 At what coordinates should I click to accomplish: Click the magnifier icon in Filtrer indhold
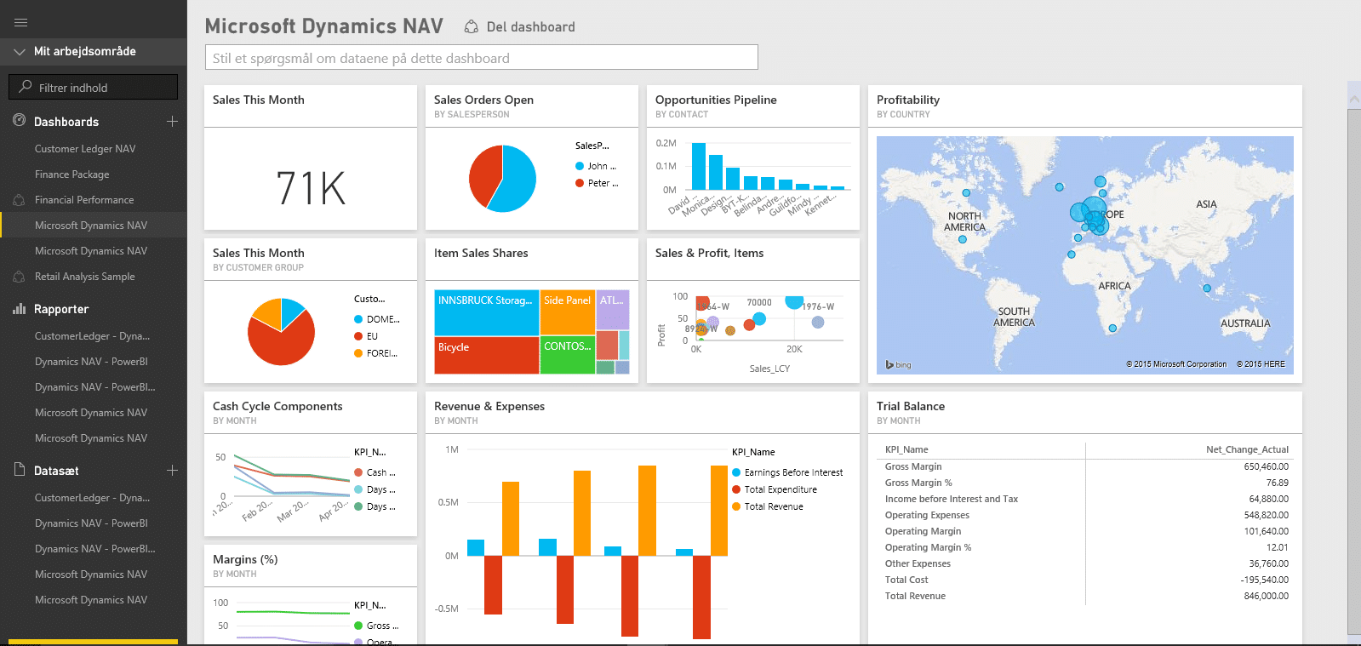[x=26, y=87]
